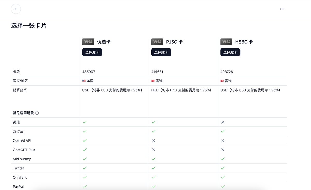The height and width of the screenshot is (190, 311).
Task: Click the card BIN 493728
Action: 227,72
